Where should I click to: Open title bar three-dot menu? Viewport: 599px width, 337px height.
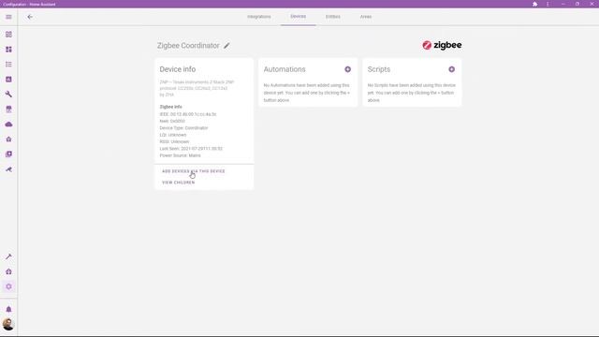pyautogui.click(x=548, y=4)
